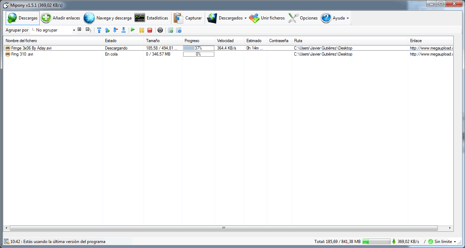Sort by the Tamaño column header
The width and height of the screenshot is (465, 248).
pos(163,41)
